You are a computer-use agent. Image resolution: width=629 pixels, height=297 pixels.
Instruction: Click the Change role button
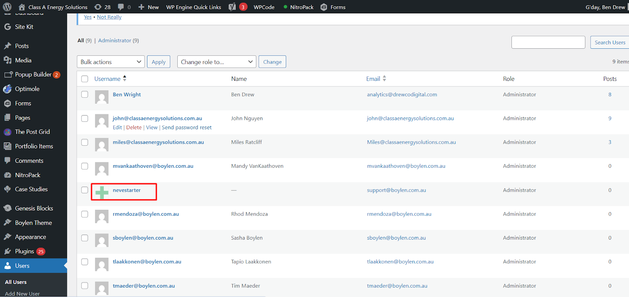click(272, 62)
